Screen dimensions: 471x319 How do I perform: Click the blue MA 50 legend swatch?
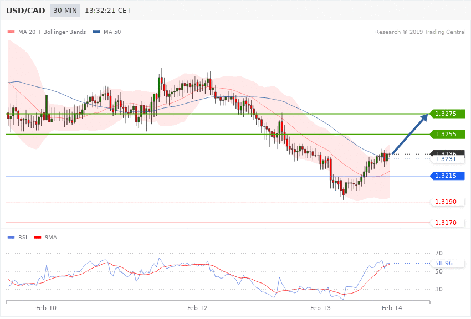click(x=96, y=32)
